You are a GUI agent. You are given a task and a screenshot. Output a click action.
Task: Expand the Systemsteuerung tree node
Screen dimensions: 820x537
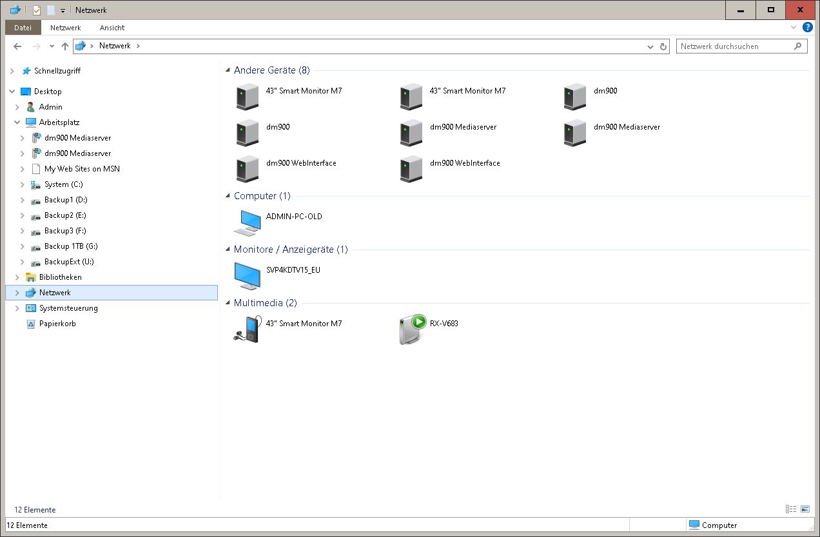pyautogui.click(x=17, y=308)
